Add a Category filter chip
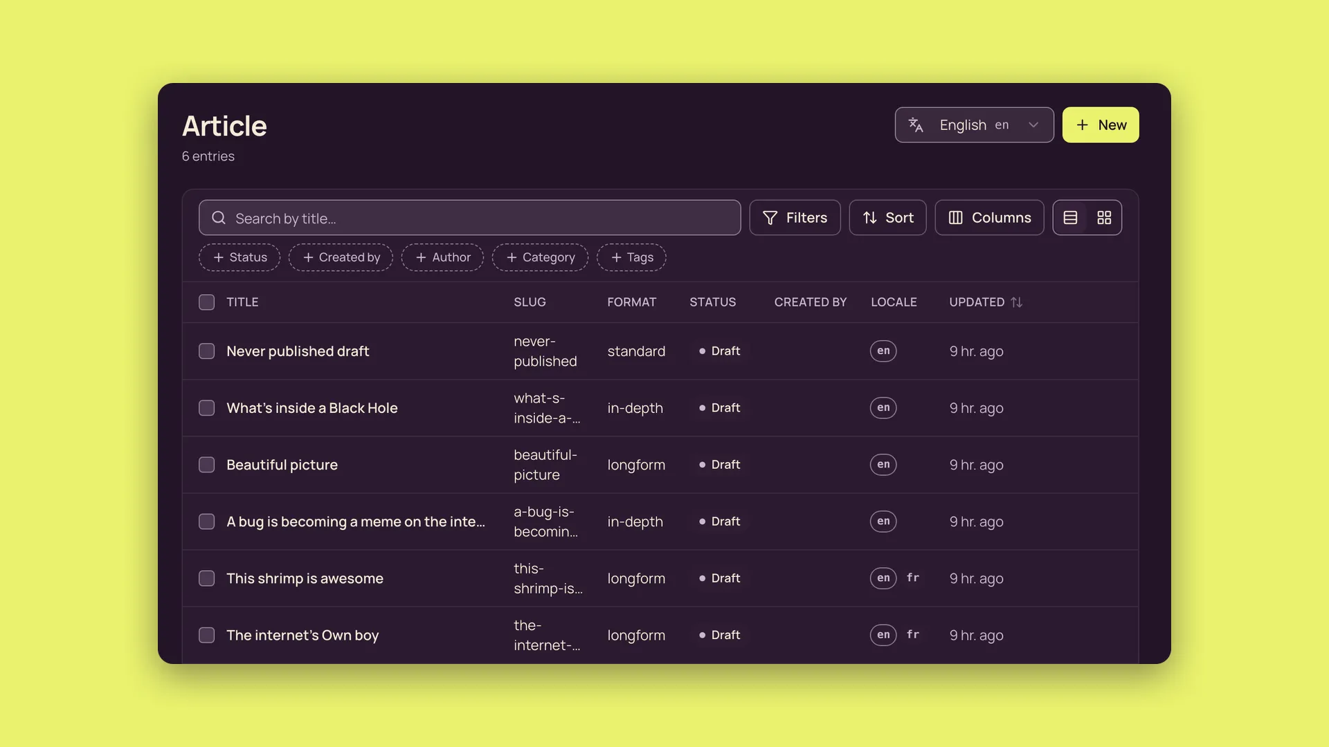This screenshot has height=747, width=1329. click(540, 257)
